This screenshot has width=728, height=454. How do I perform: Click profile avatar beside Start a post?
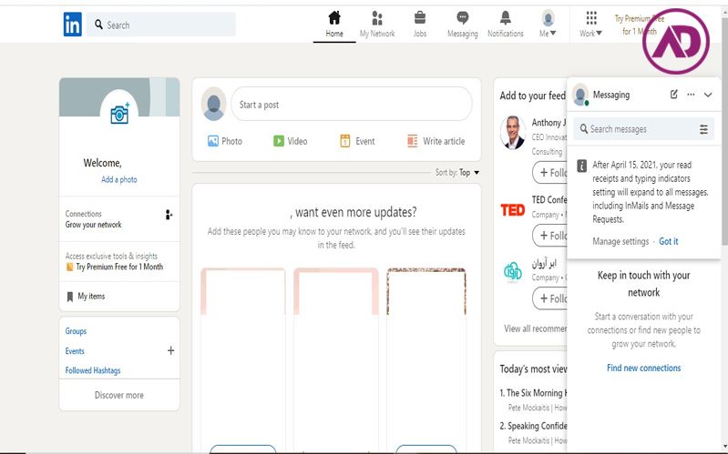(x=213, y=104)
